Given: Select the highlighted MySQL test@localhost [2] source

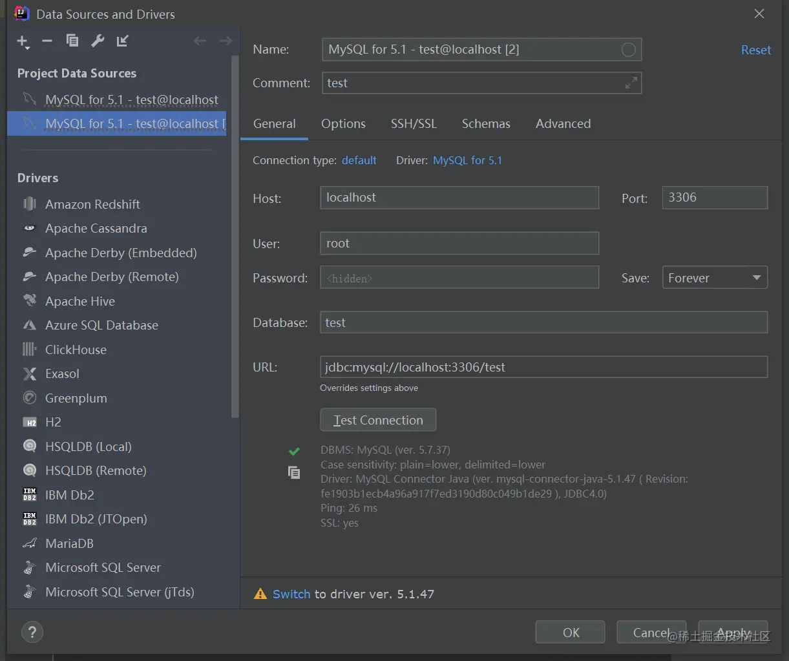Looking at the screenshot, I should click(x=117, y=123).
